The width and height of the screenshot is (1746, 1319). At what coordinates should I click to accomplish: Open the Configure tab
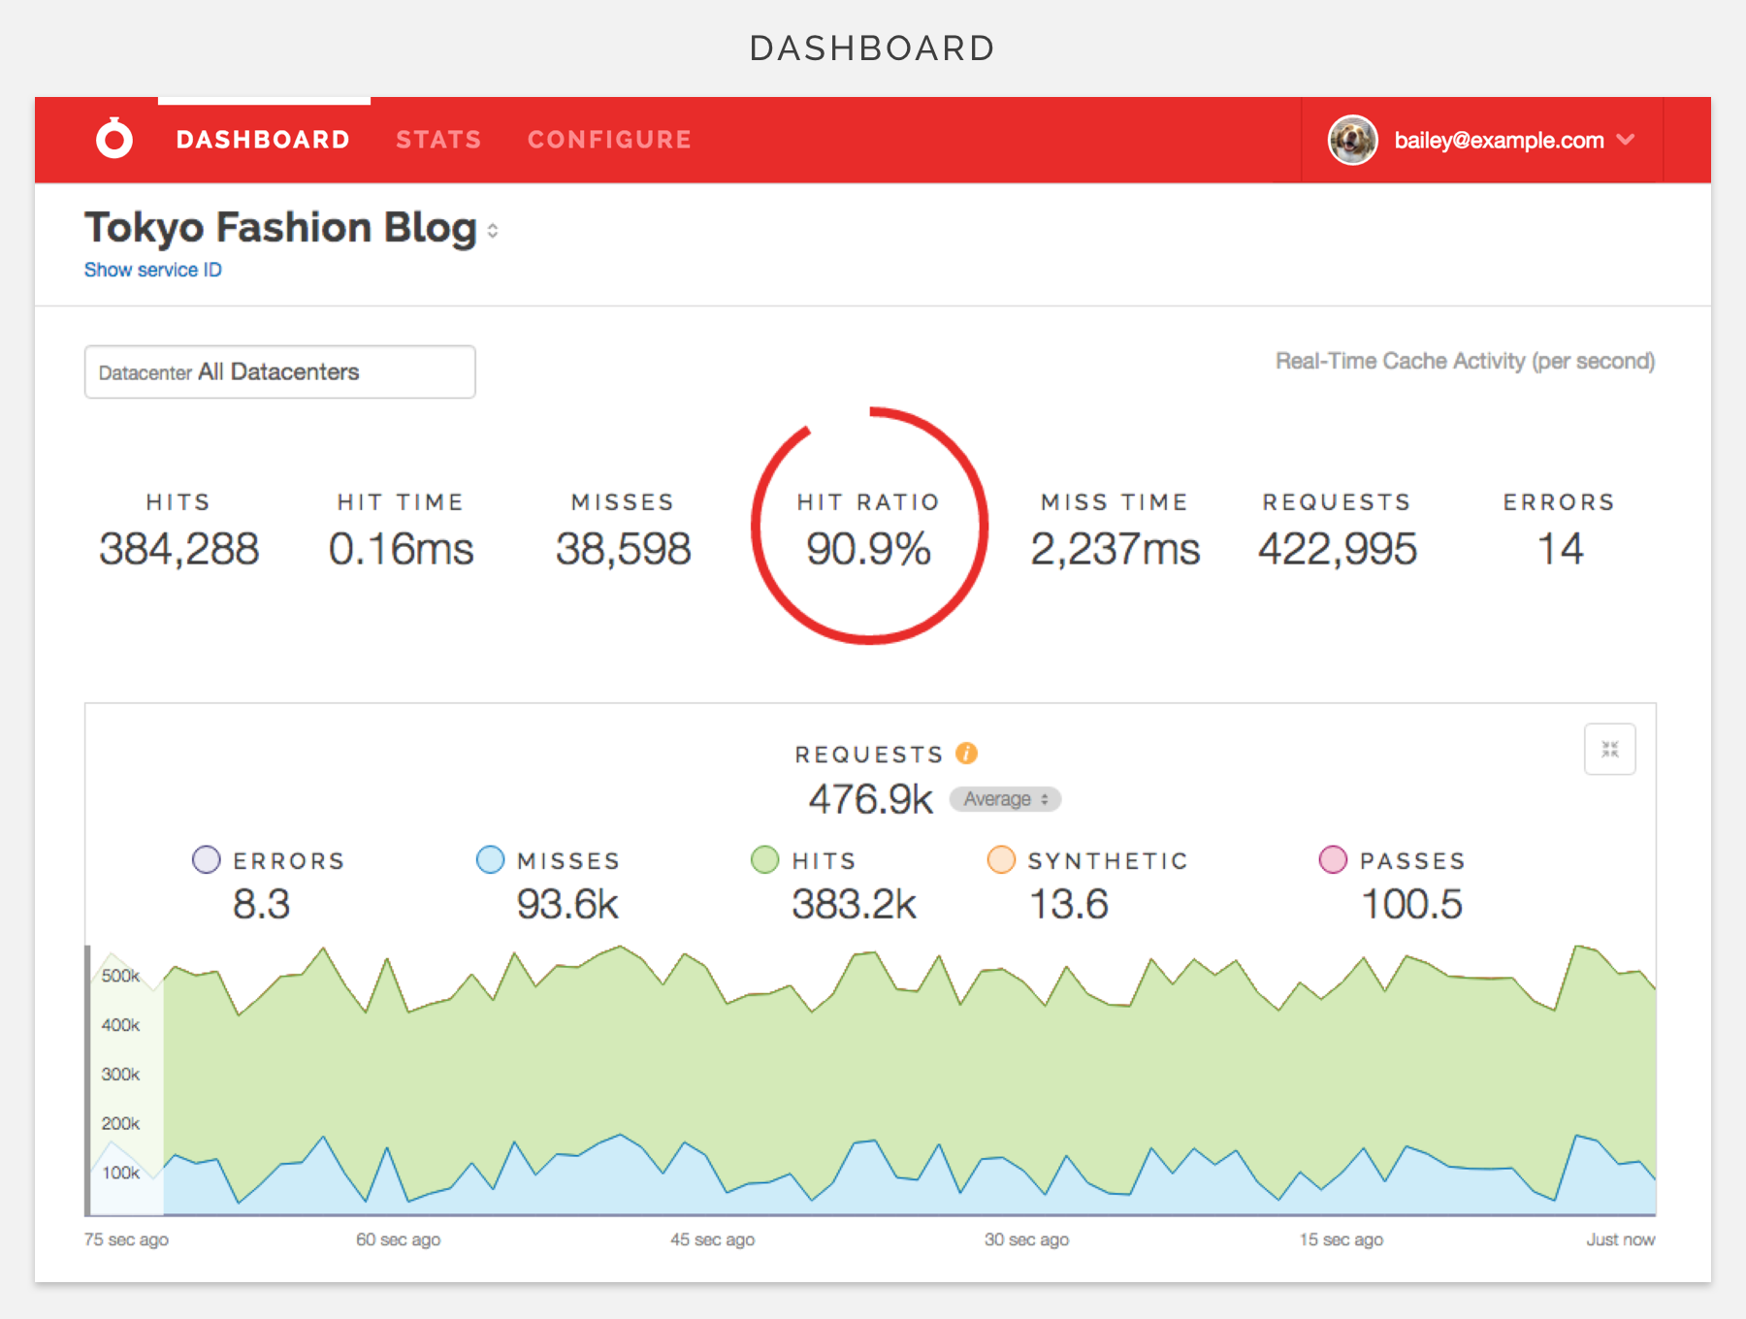pos(609,140)
